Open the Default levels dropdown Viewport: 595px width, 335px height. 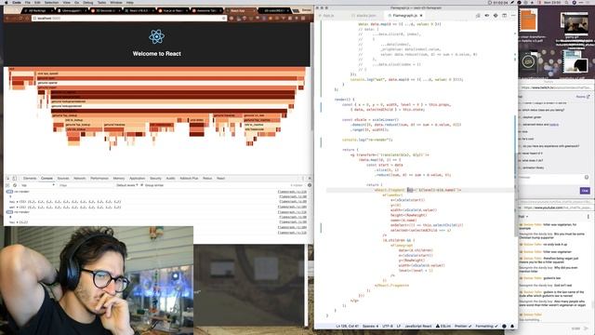[127, 185]
